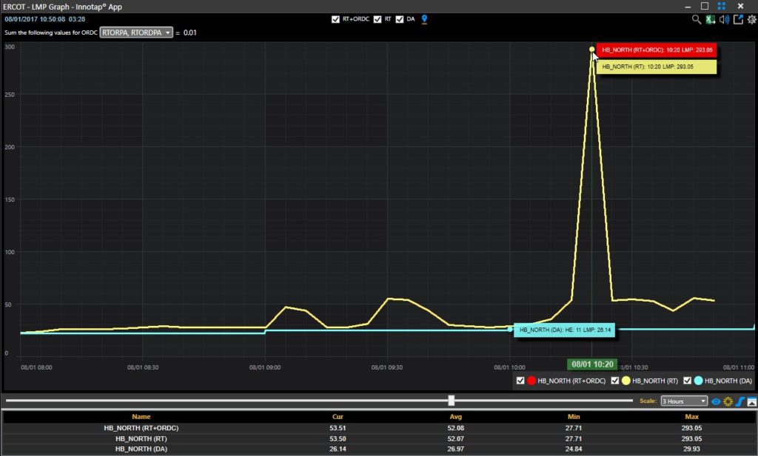Open the Scale 3 Hours dropdown
Viewport: 758px width, 456px height.
[684, 401]
